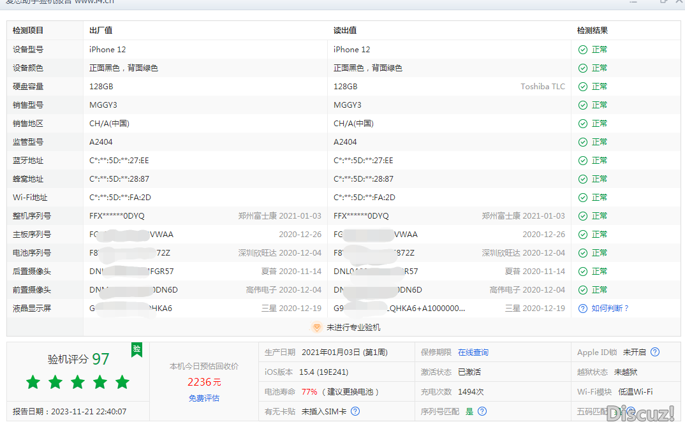
Task: Click read-out 夏普 2020-11-14
Action: (534, 272)
